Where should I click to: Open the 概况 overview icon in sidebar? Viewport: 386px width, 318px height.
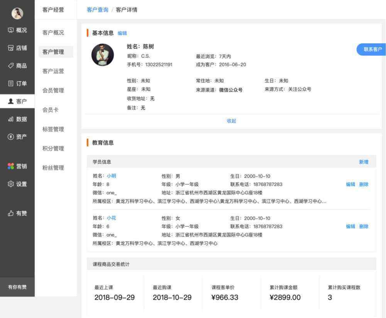[10, 30]
